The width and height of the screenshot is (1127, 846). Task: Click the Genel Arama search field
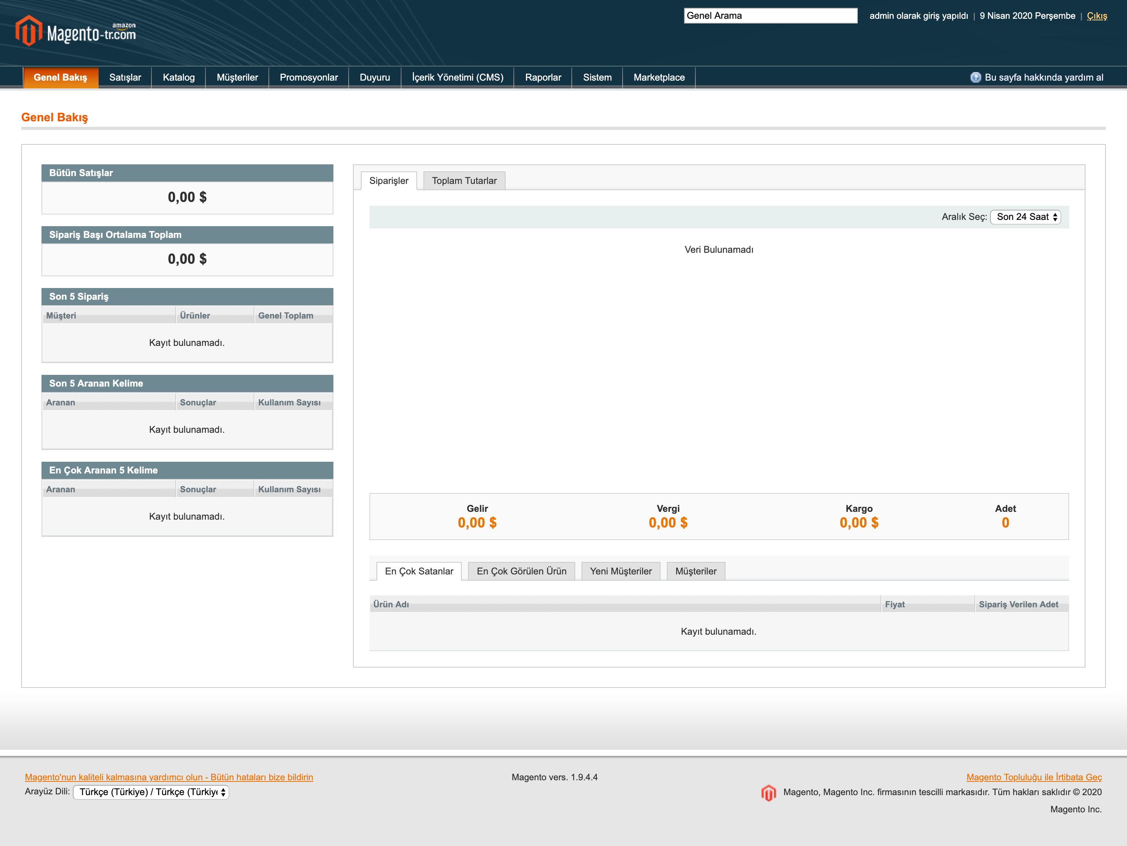[x=771, y=16]
